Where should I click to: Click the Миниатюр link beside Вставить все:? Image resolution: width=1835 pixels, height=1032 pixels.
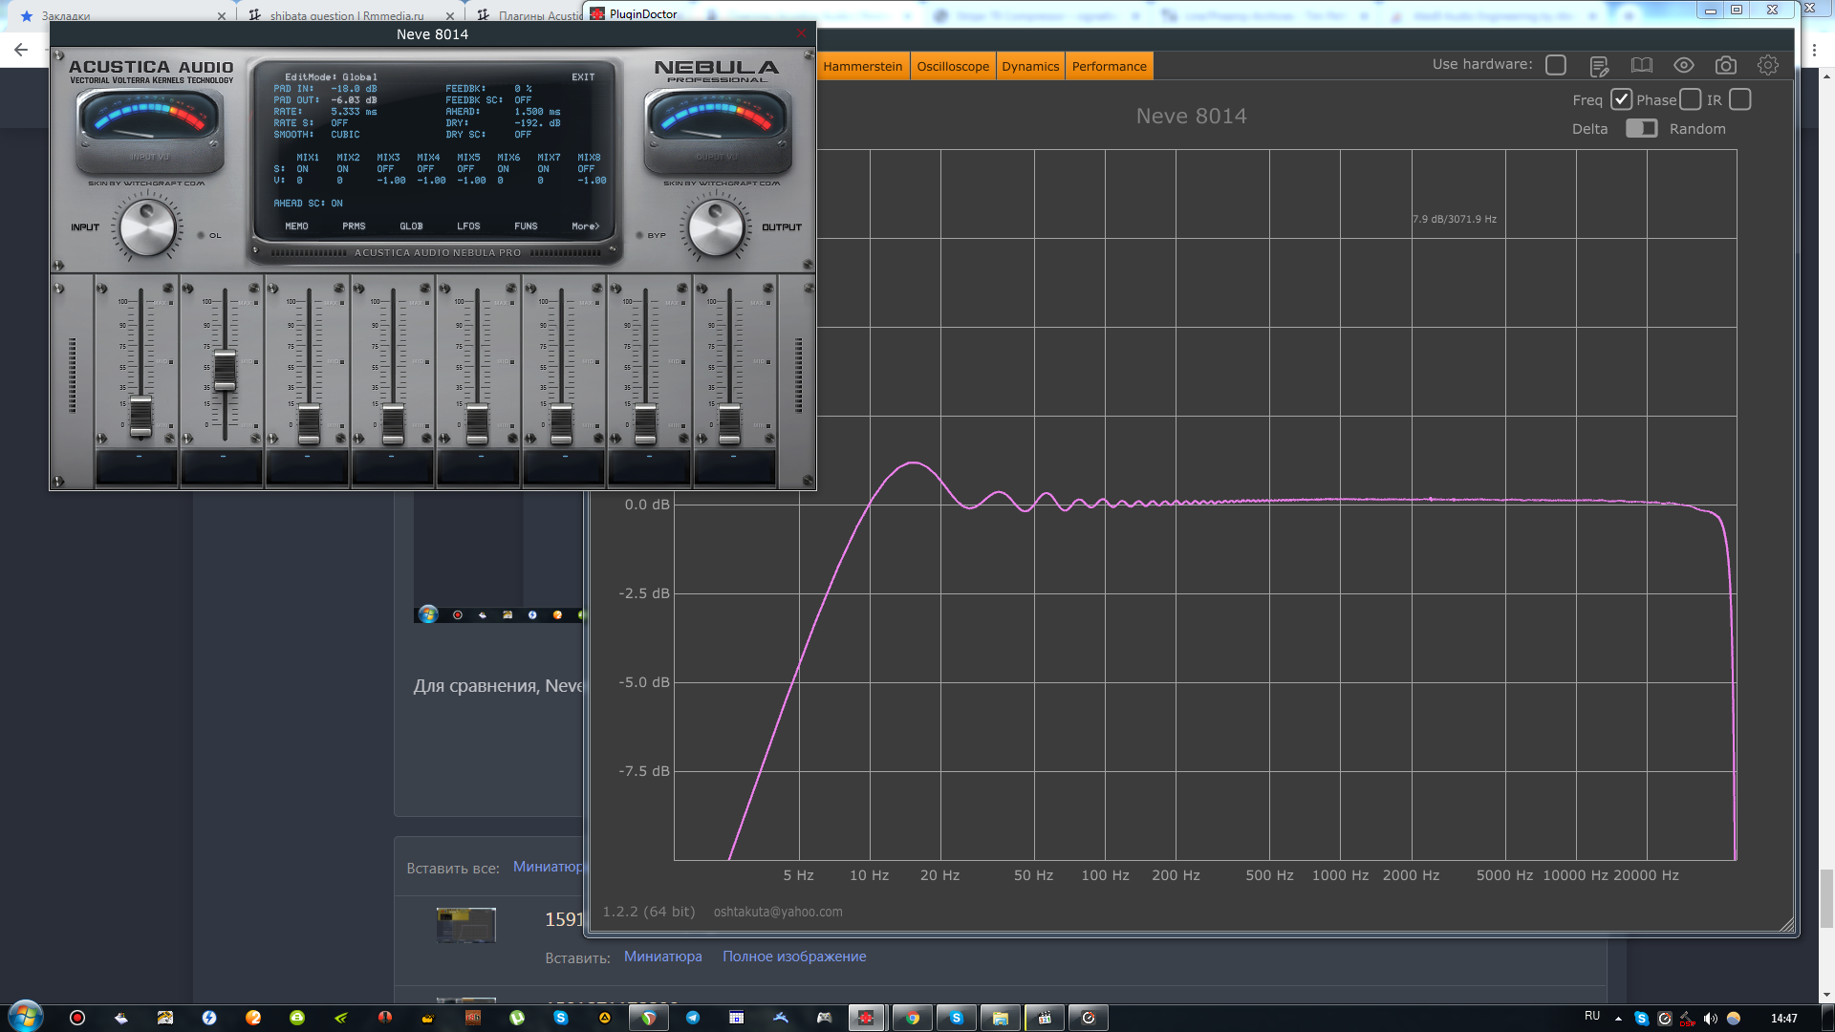548,867
